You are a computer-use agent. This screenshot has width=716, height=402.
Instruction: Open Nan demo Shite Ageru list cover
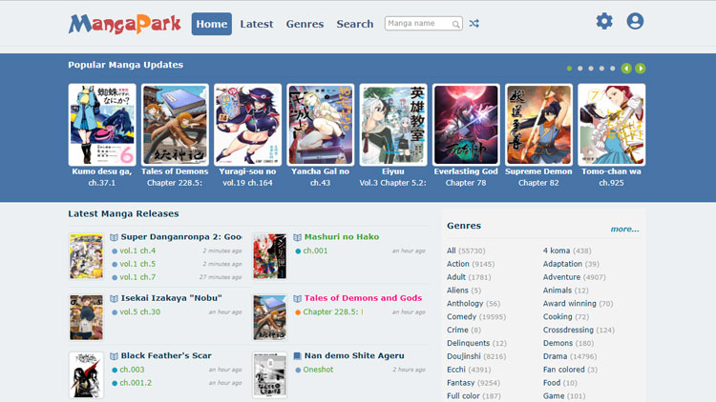pyautogui.click(x=269, y=374)
